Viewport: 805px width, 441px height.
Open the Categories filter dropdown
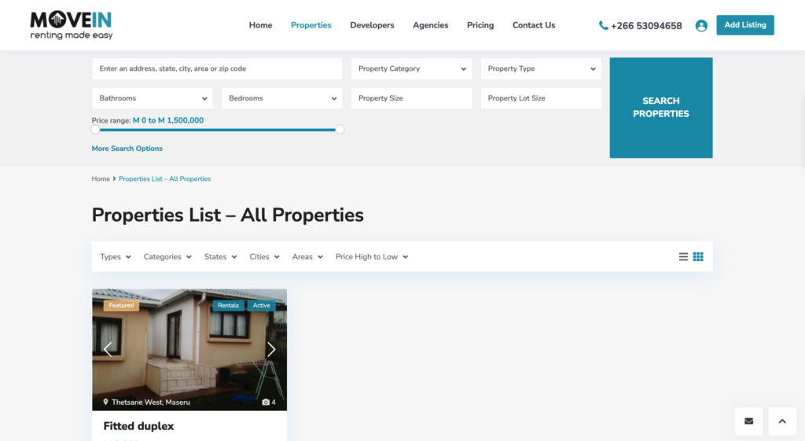(x=168, y=257)
